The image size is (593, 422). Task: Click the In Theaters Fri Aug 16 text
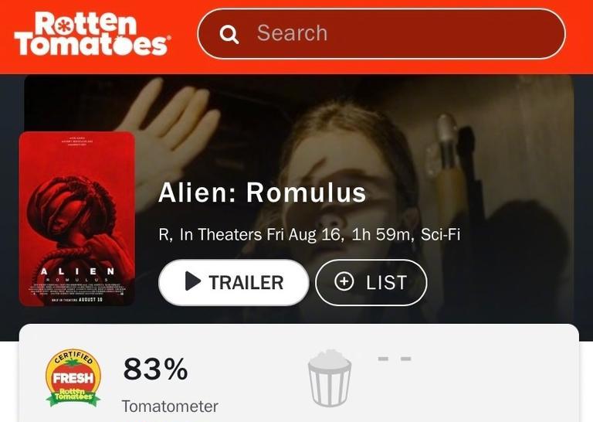coord(259,235)
